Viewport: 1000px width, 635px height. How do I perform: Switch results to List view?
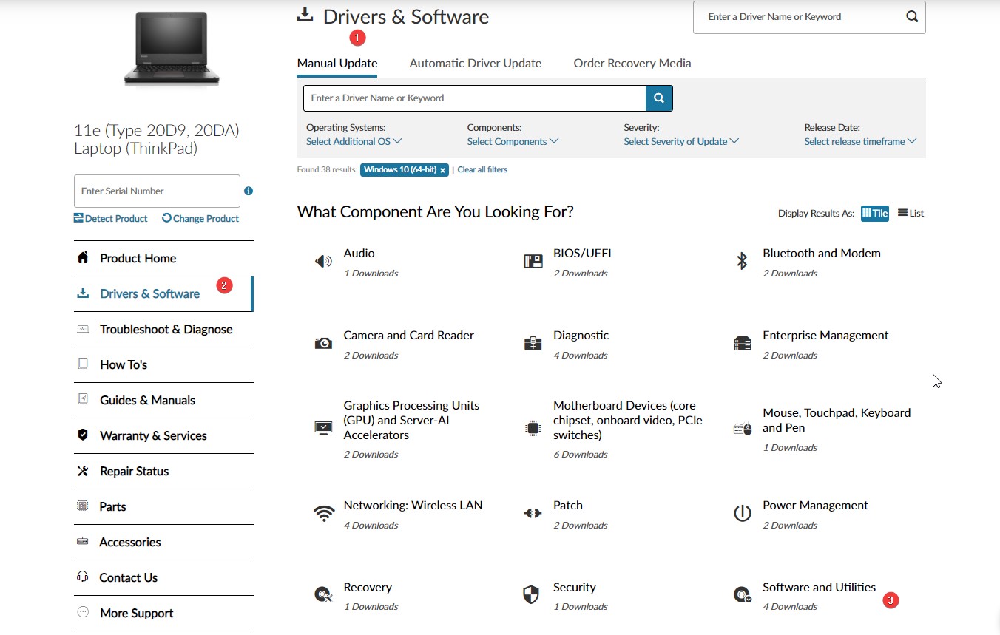coord(910,213)
